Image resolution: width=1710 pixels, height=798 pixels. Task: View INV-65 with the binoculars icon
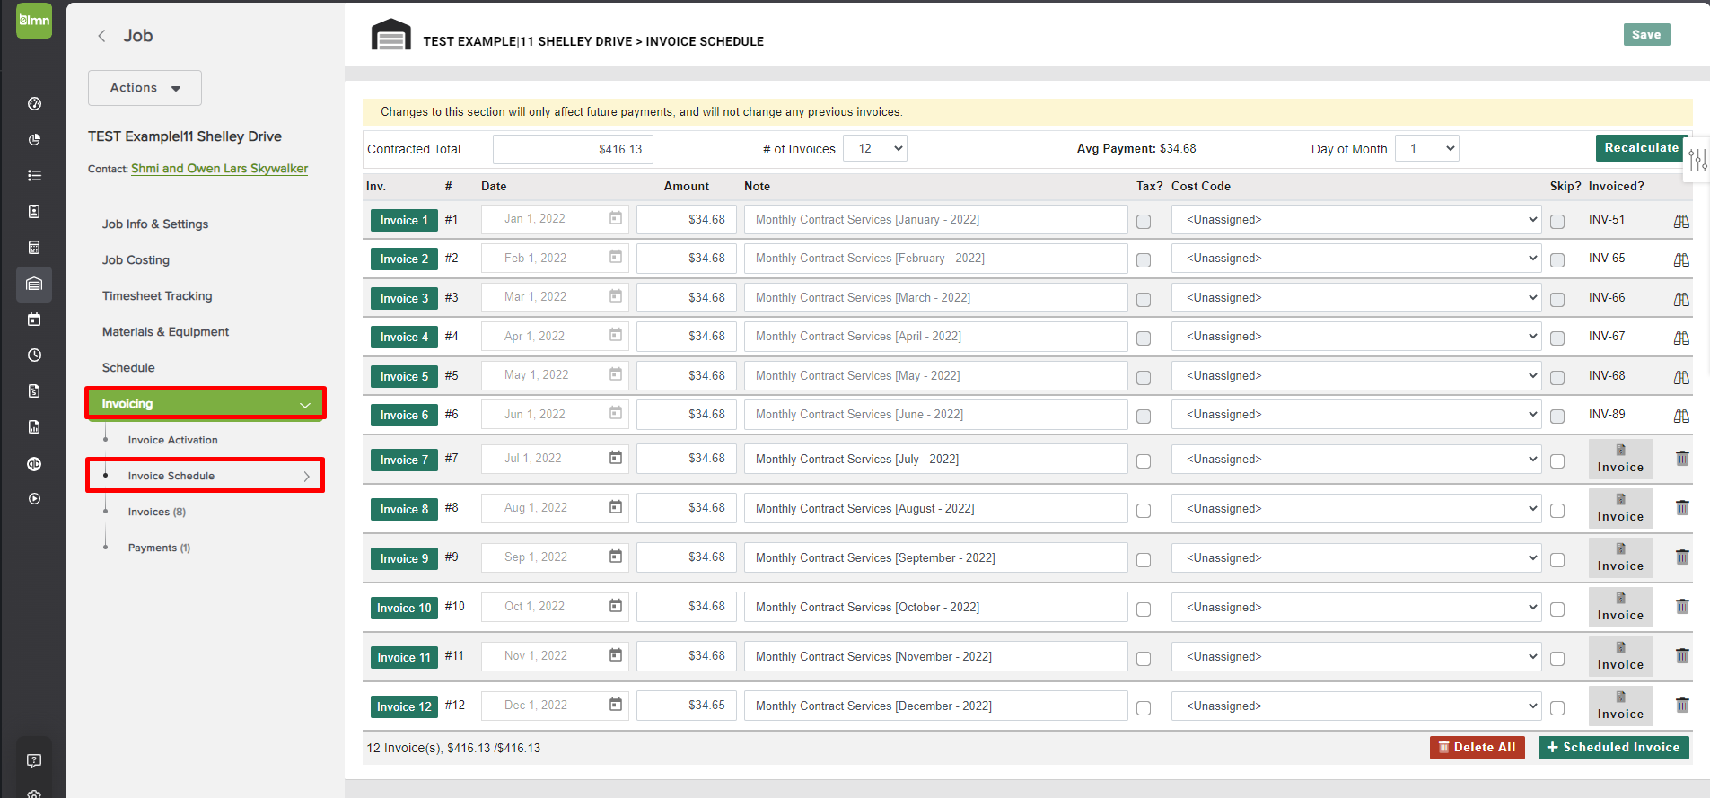(x=1681, y=259)
